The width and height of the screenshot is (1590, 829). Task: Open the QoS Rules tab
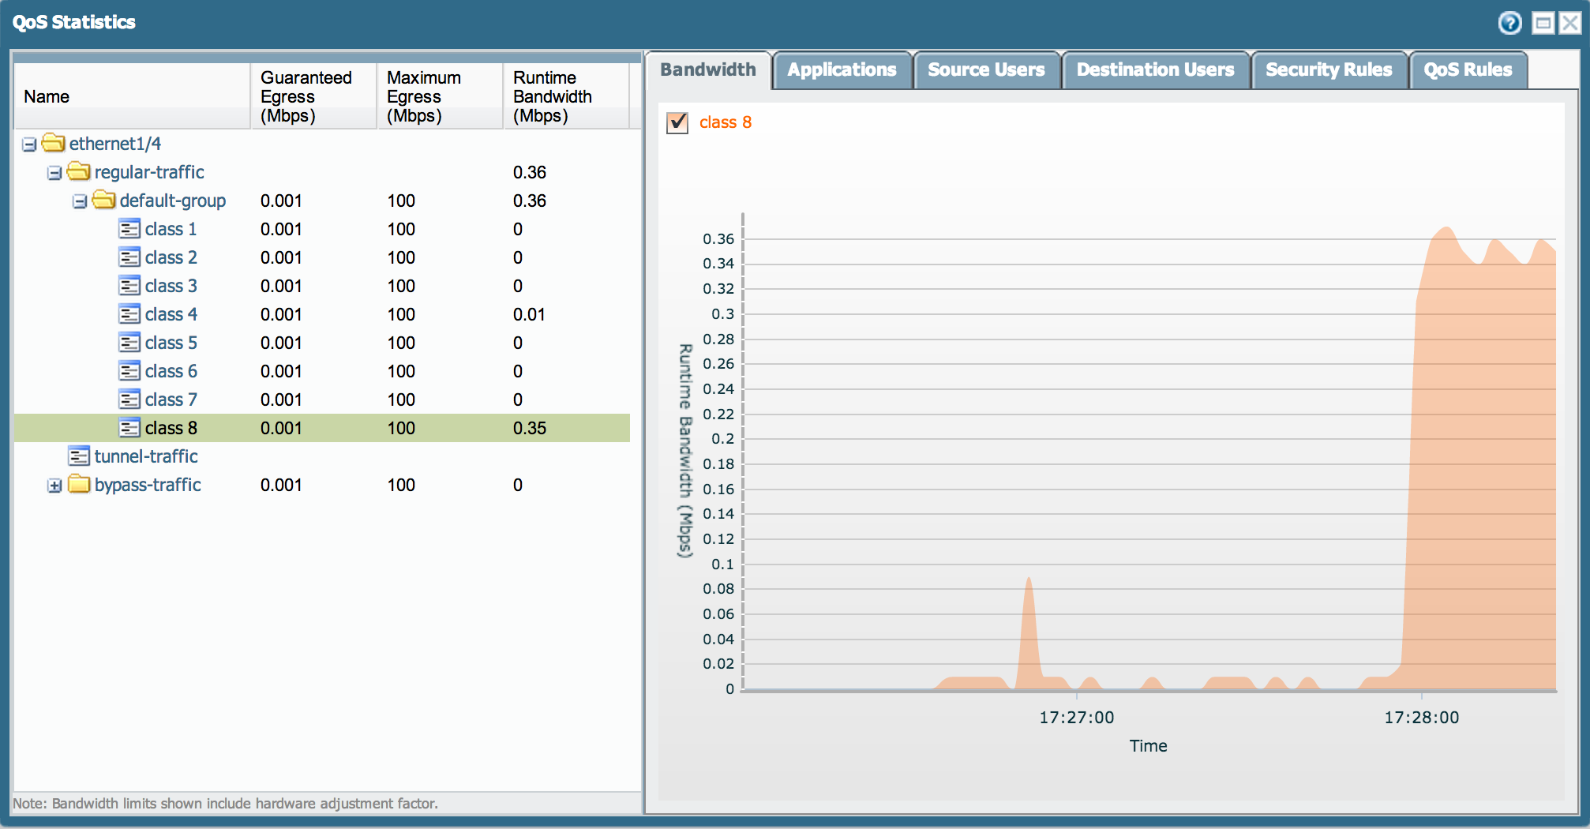pyautogui.click(x=1468, y=69)
